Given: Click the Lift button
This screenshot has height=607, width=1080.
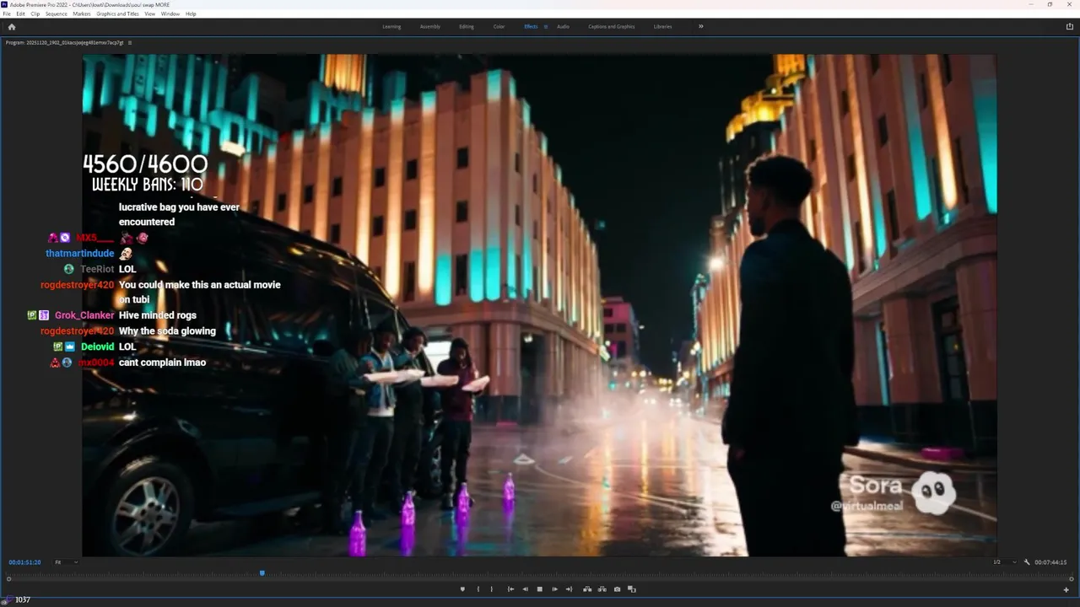Looking at the screenshot, I should pos(587,589).
